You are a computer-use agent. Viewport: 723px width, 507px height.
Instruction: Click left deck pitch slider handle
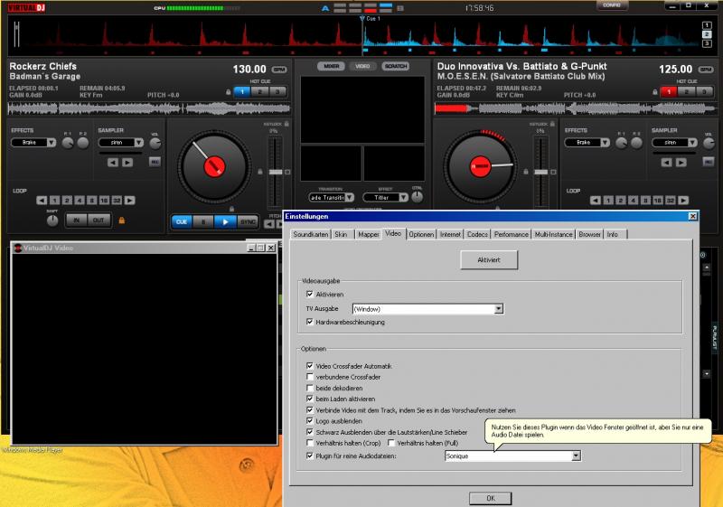tap(276, 172)
